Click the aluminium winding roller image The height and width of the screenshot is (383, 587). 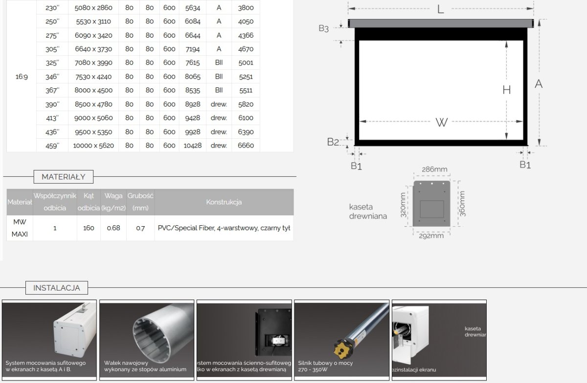(x=147, y=340)
